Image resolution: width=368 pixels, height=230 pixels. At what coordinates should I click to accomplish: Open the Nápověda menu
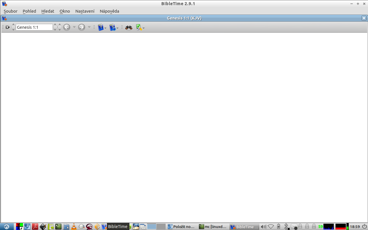[110, 11]
